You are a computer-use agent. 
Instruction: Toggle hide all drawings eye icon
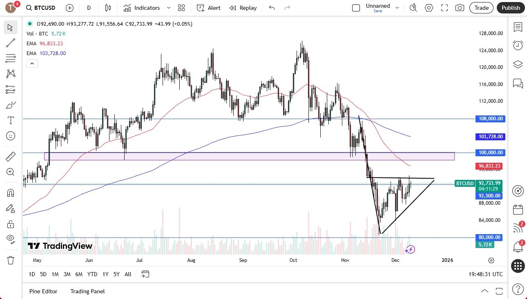coord(11,239)
